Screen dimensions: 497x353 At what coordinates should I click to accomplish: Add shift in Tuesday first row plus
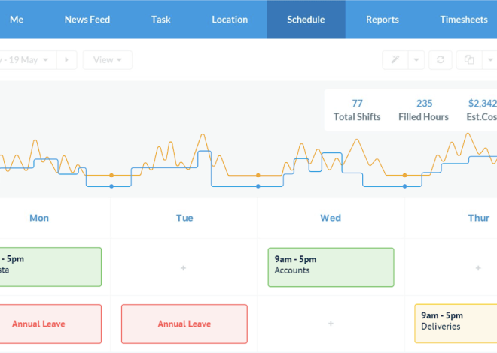(183, 268)
